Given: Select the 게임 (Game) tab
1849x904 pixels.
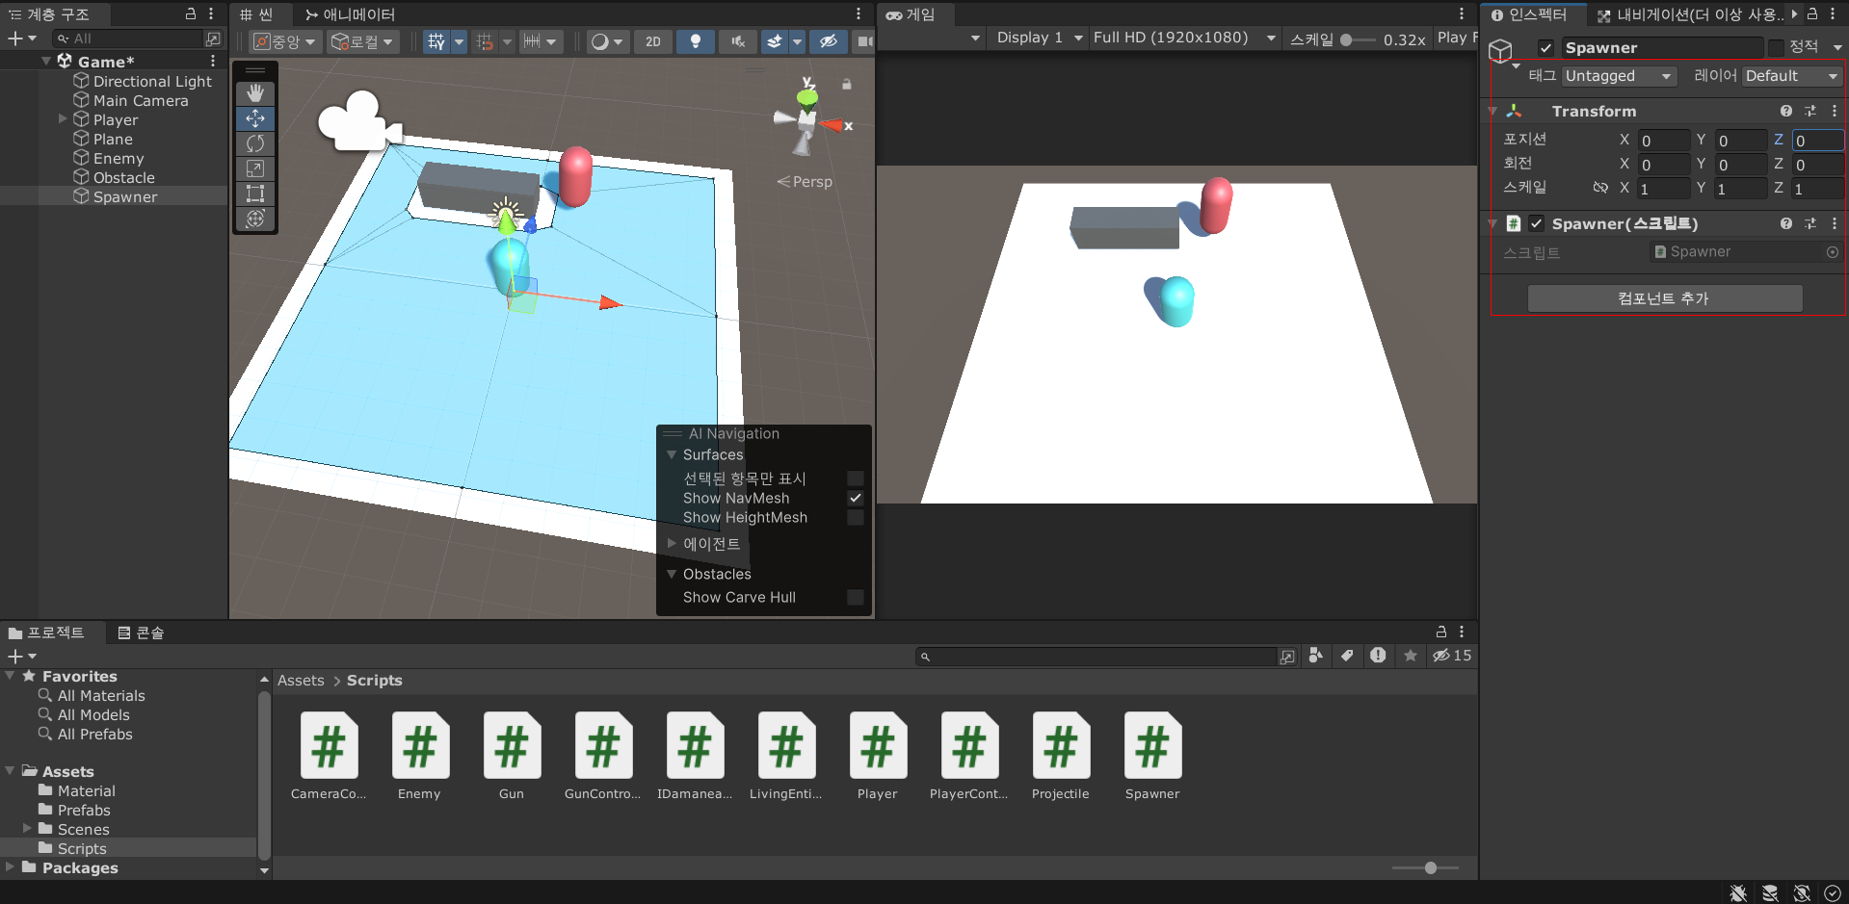Looking at the screenshot, I should click(x=911, y=14).
